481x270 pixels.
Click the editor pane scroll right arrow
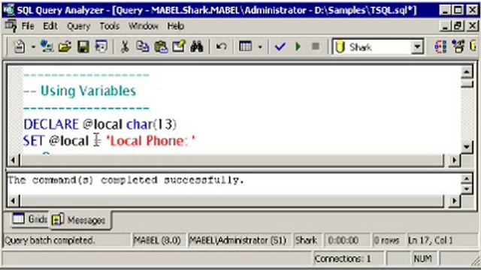click(455, 160)
